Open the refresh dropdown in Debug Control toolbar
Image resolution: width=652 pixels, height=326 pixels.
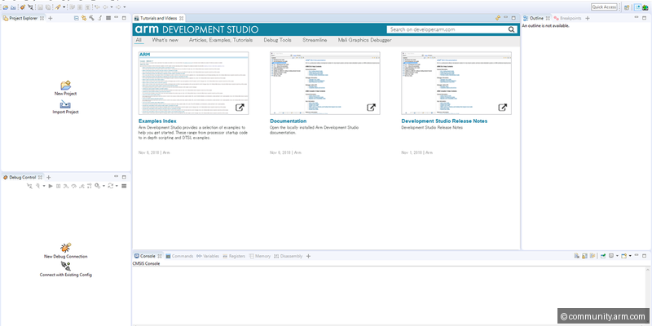(117, 186)
